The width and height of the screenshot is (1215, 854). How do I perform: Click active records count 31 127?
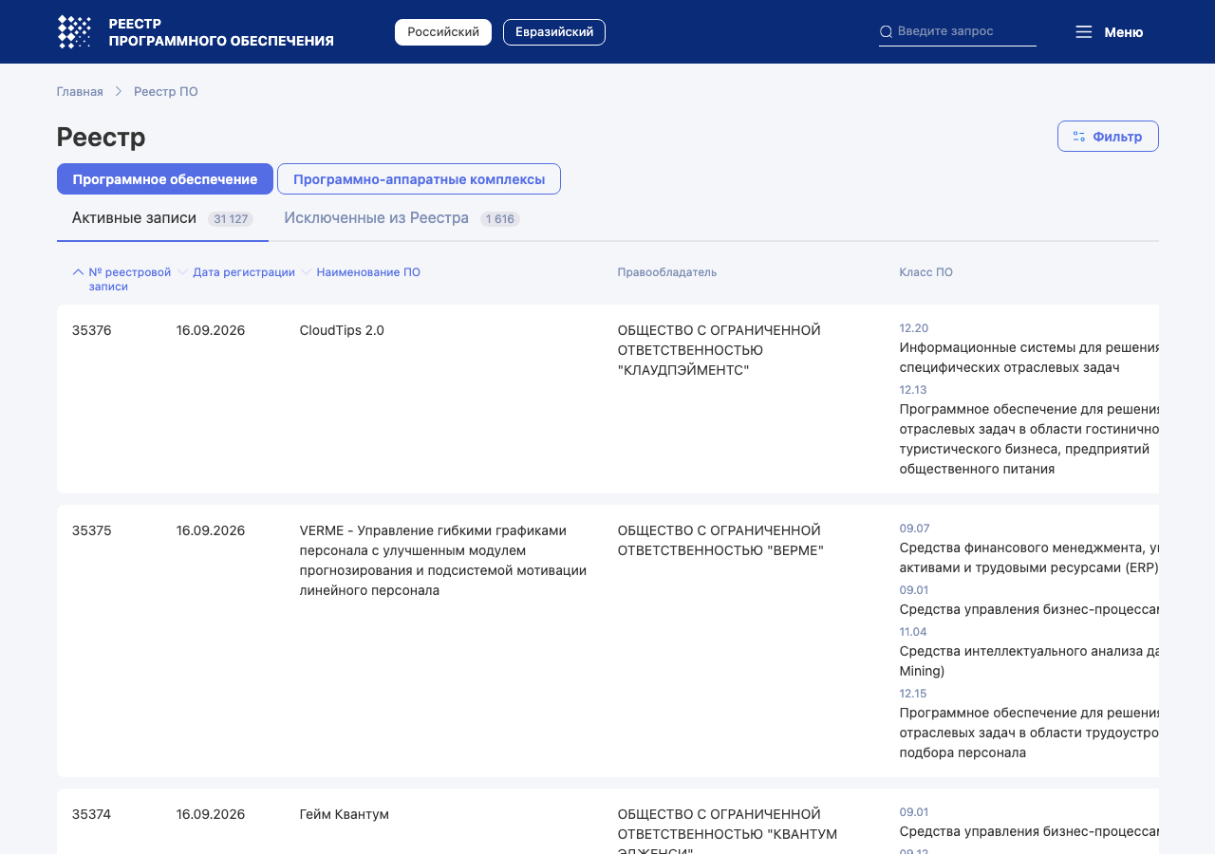coord(231,219)
